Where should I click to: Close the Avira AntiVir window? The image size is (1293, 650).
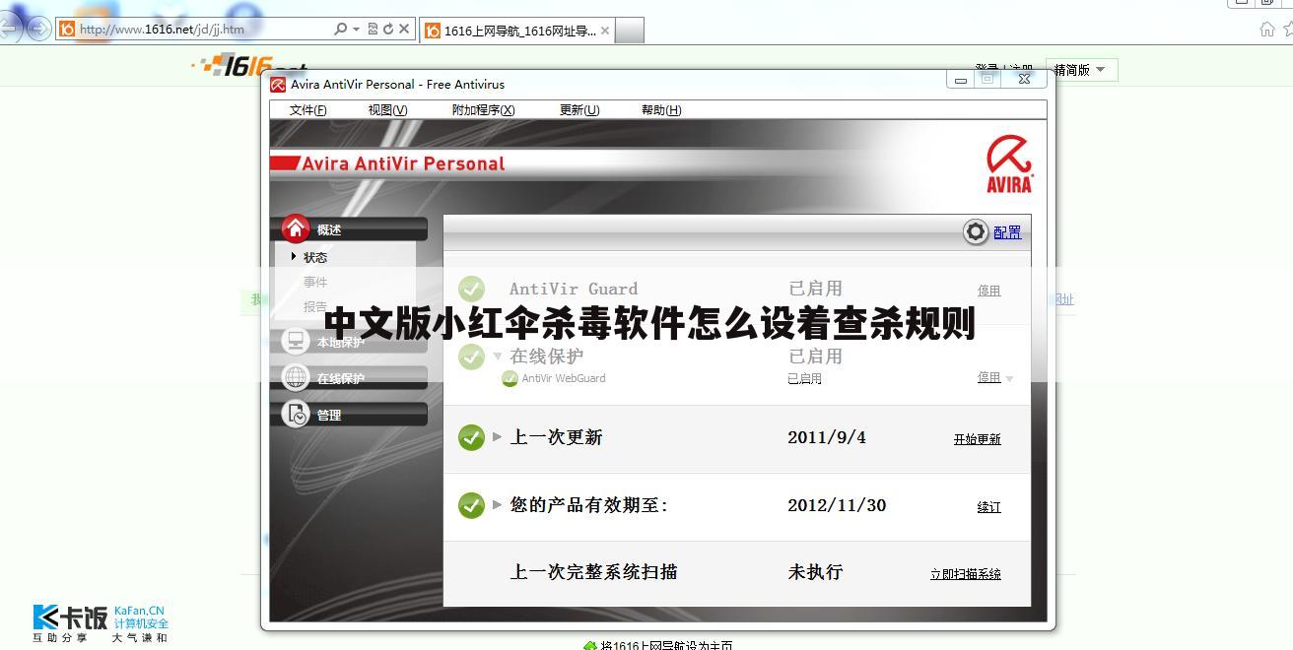[1024, 80]
